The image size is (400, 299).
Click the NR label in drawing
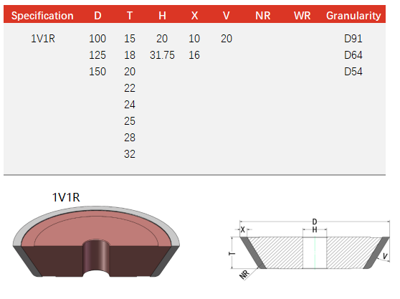pos(244,275)
